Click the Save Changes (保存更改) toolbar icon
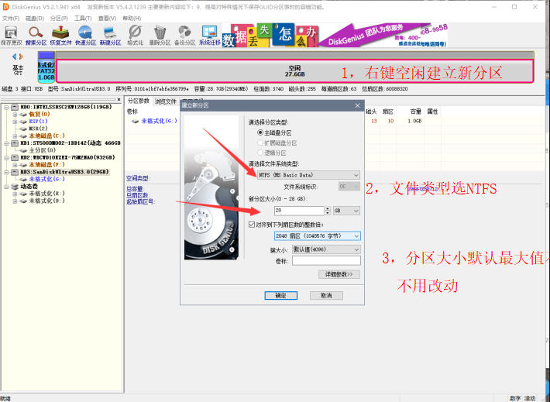 point(11,36)
